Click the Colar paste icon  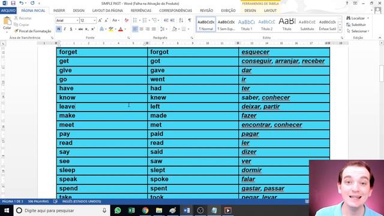pyautogui.click(x=7, y=21)
